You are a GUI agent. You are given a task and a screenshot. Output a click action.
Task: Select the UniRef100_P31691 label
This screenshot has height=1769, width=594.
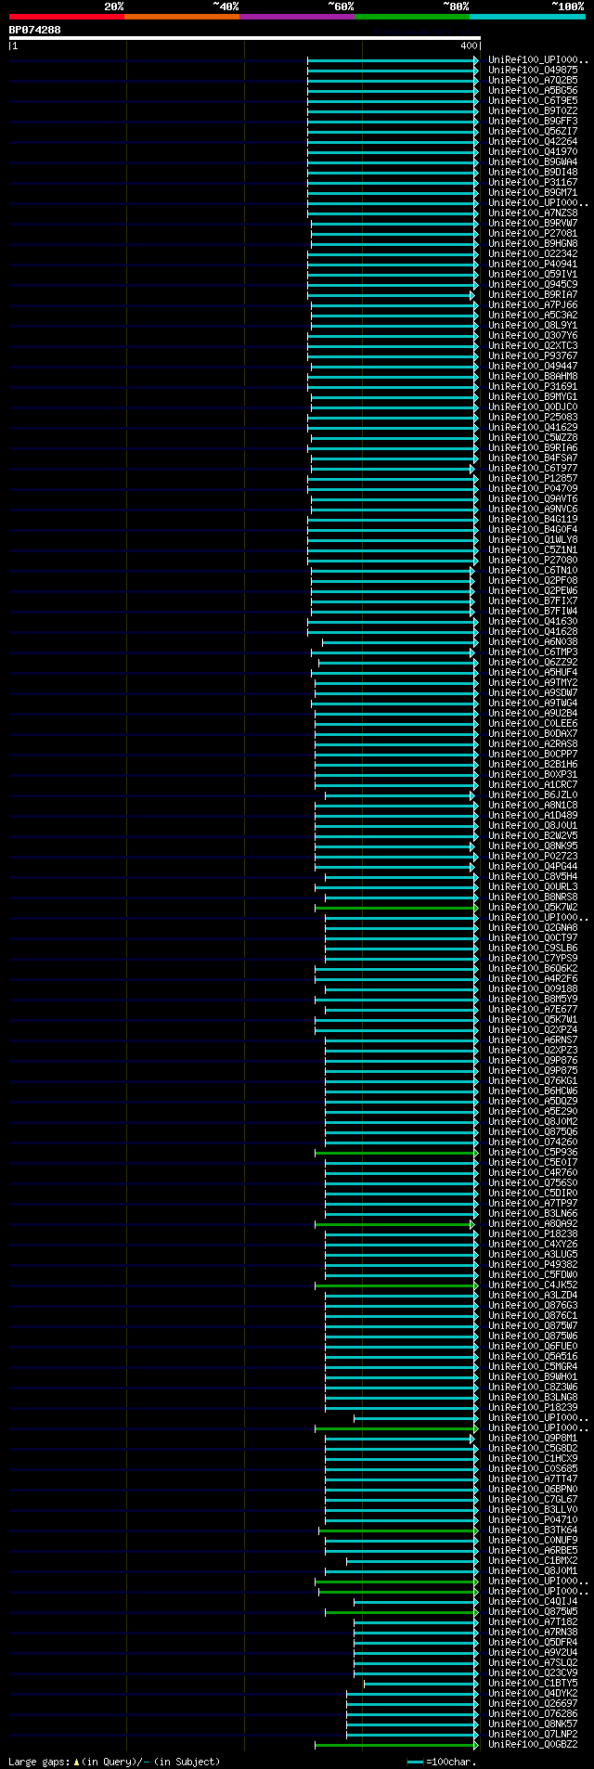pyautogui.click(x=533, y=386)
